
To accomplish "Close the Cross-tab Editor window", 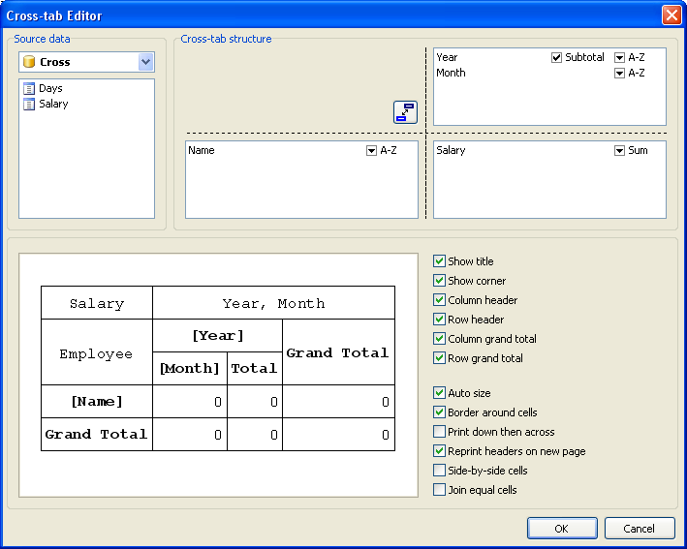I will pyautogui.click(x=671, y=15).
